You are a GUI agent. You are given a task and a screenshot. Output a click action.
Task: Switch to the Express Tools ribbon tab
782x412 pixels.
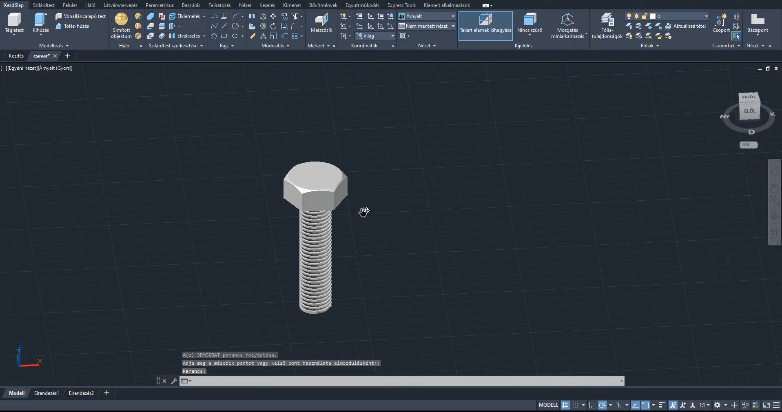[401, 5]
